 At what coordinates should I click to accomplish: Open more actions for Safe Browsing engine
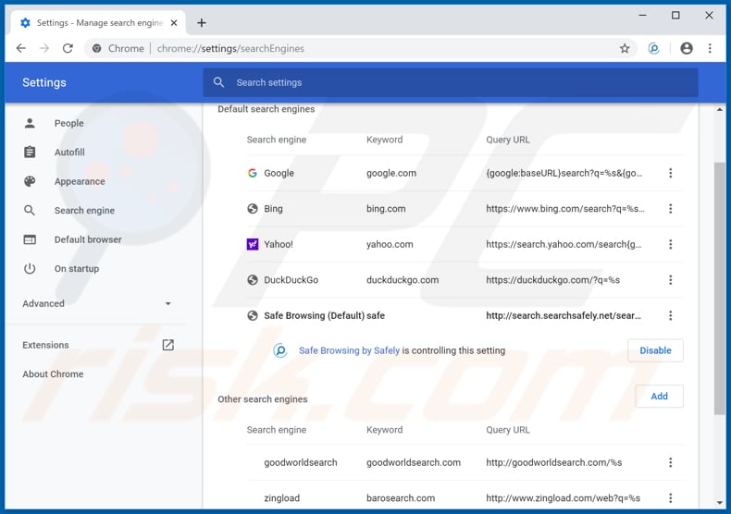pos(671,315)
